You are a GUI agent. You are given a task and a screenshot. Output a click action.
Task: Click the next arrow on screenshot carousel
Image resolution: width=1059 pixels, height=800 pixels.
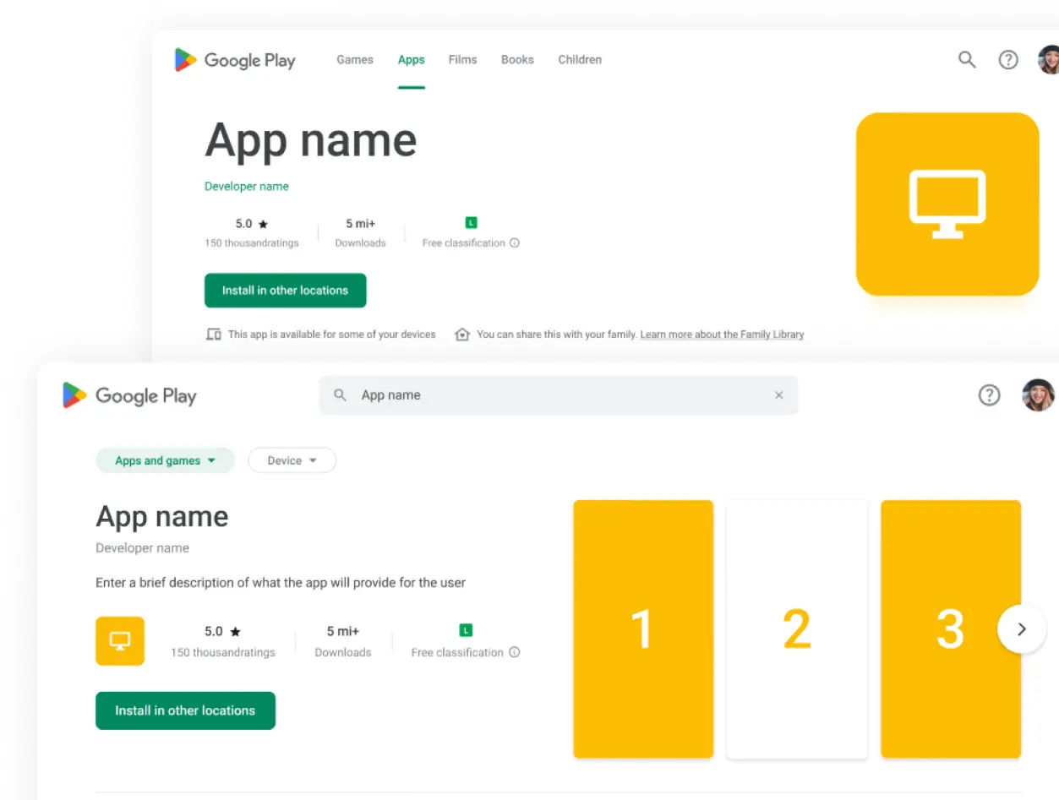1021,629
